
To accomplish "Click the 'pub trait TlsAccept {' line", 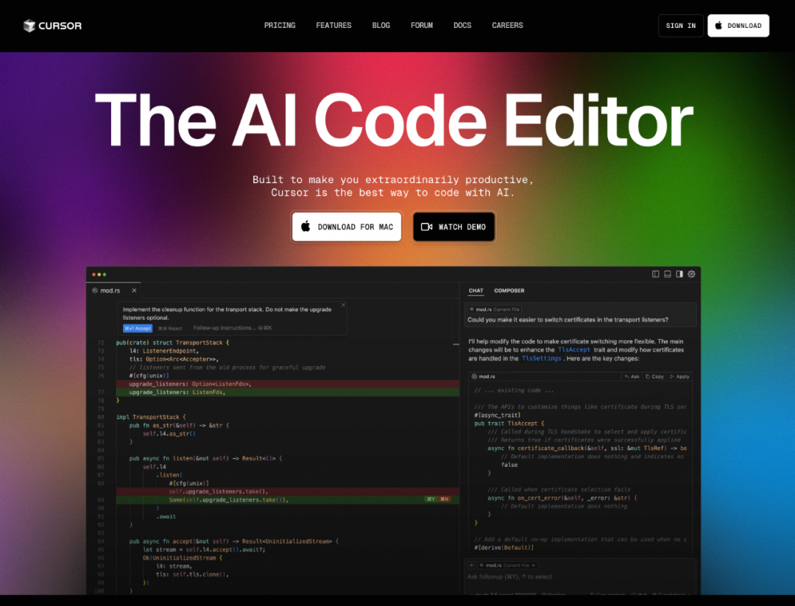I will [x=509, y=423].
